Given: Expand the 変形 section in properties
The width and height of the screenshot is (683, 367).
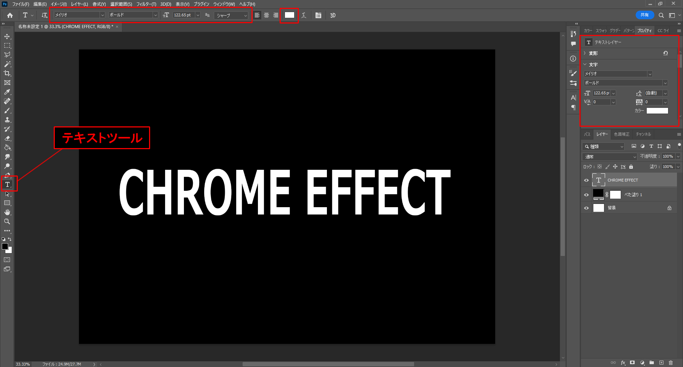Looking at the screenshot, I should tap(585, 53).
